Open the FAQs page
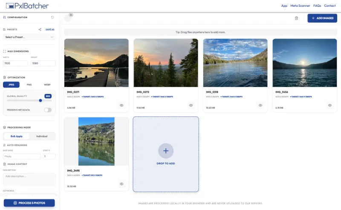The width and height of the screenshot is (341, 210). [317, 6]
